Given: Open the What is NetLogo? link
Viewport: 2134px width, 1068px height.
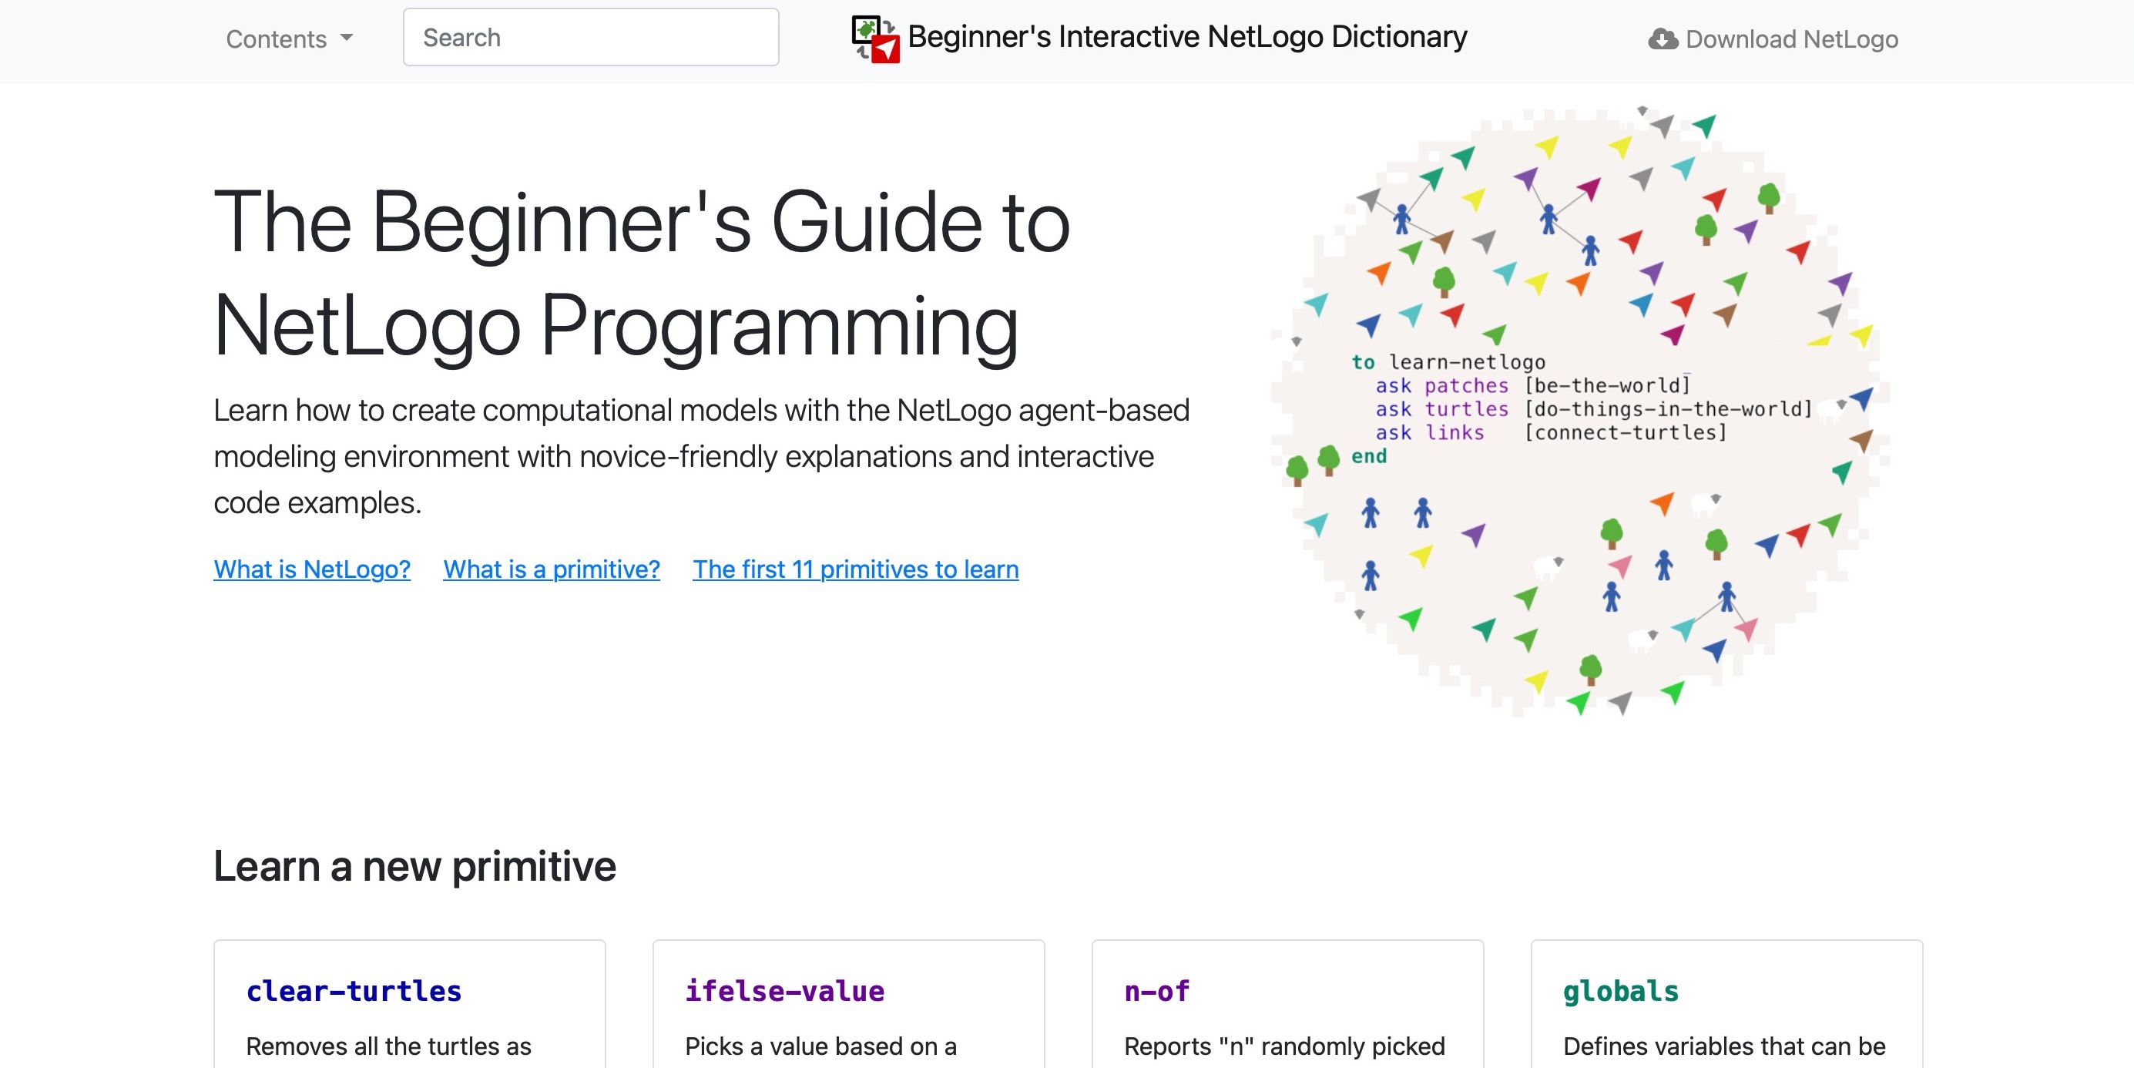Looking at the screenshot, I should coord(311,569).
